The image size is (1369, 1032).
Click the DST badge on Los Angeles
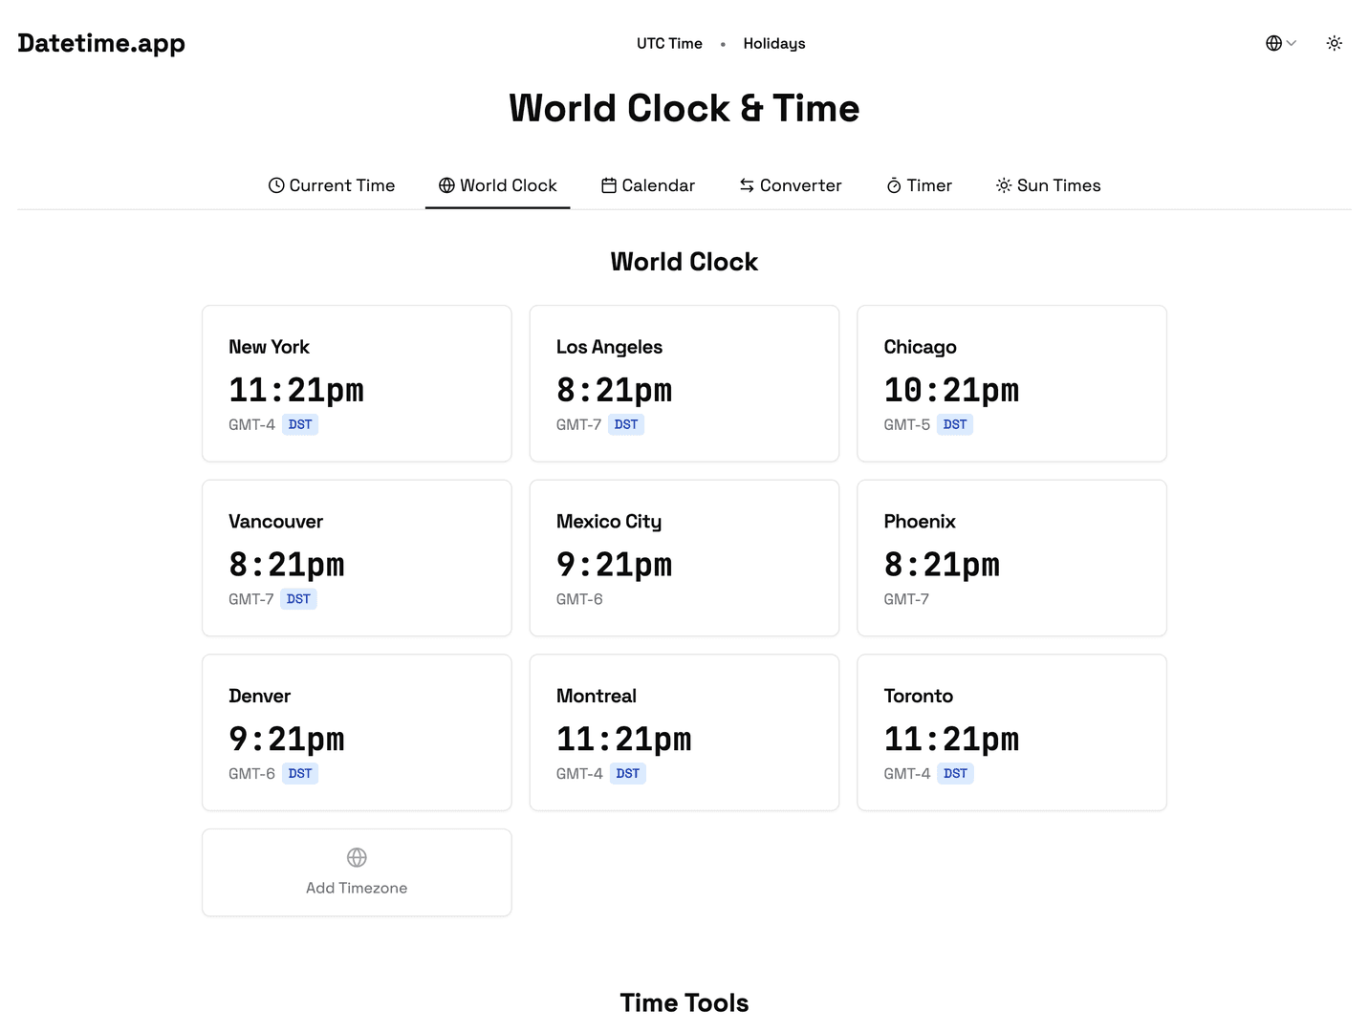pyautogui.click(x=626, y=424)
